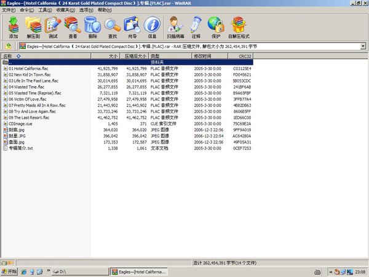Image resolution: width=369 pixels, height=277 pixels.
Task: Go up one folder level
Action: coord(8,46)
